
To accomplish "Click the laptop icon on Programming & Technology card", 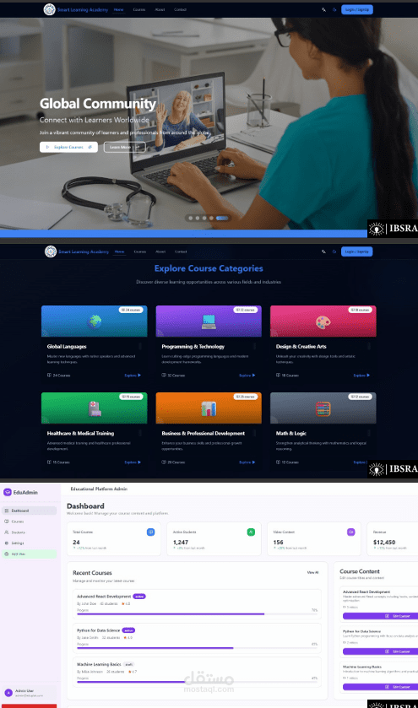I will (x=209, y=322).
